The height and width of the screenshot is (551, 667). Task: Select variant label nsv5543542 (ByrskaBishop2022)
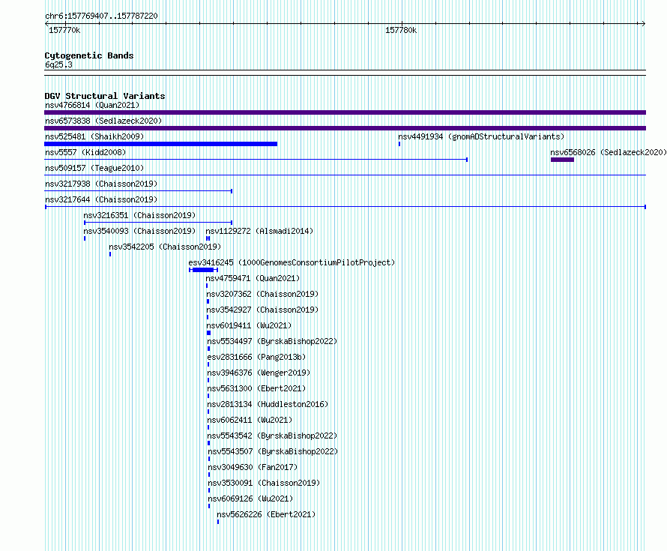[x=272, y=436]
